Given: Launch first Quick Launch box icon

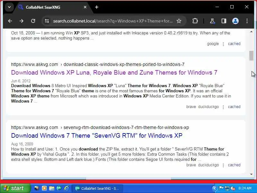Looking at the screenshot, I should (x=37, y=188).
